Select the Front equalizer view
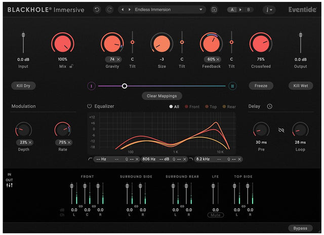This screenshot has width=324, height=235. [x=192, y=107]
